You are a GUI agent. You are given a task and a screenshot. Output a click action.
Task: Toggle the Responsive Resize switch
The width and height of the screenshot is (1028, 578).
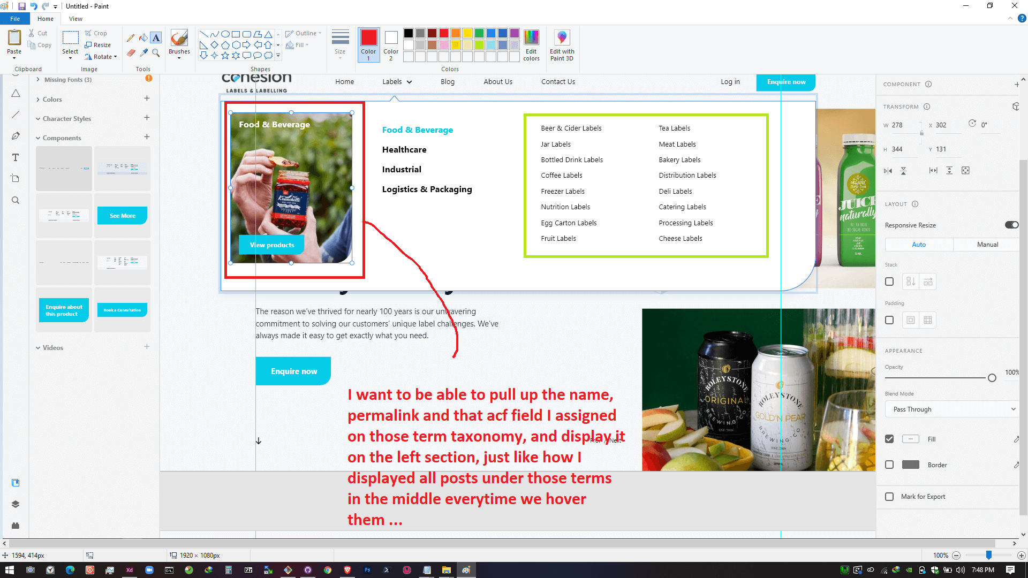coord(1011,225)
